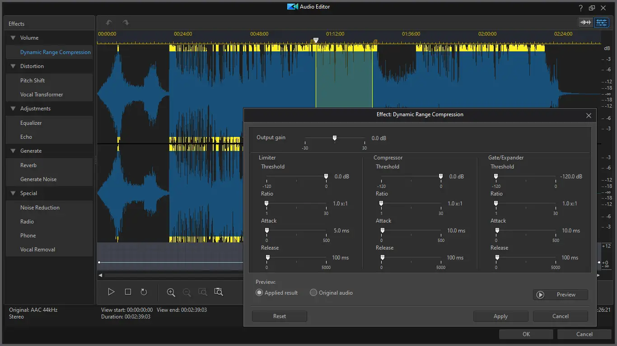Collapse the Adjustments effects group
Viewport: 617px width, 346px height.
(13, 109)
